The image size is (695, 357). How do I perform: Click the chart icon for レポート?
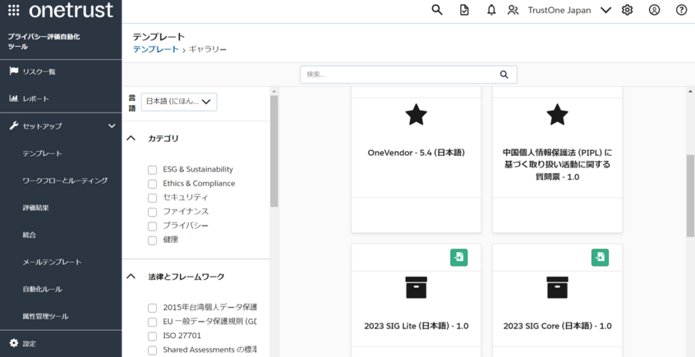pos(14,98)
